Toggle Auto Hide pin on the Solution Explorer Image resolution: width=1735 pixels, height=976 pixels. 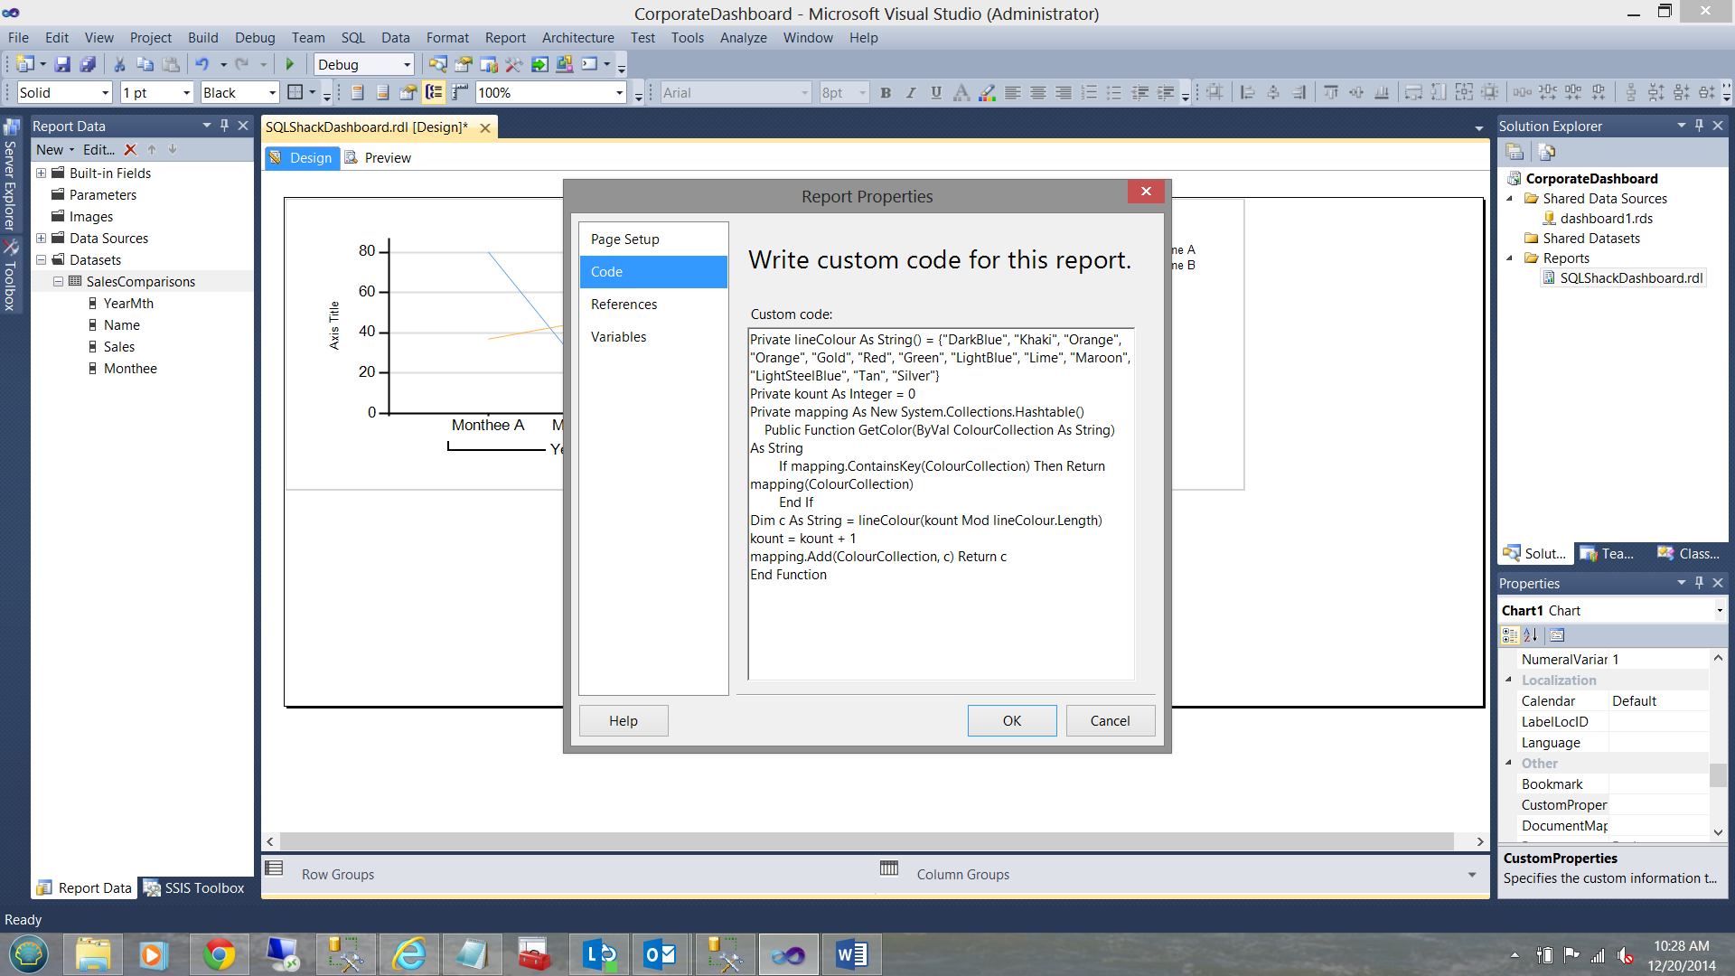pos(1699,126)
